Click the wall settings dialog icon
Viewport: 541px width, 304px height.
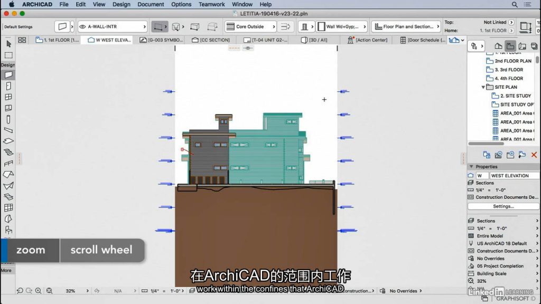(62, 26)
